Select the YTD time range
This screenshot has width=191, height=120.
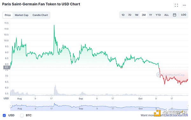pos(158,15)
